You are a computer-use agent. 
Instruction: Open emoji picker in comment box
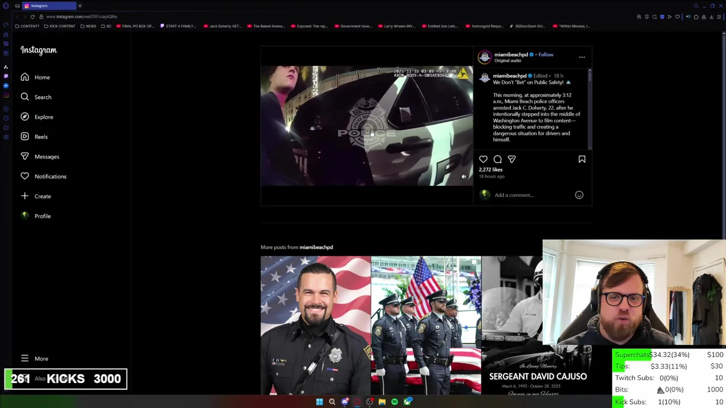pyautogui.click(x=579, y=195)
